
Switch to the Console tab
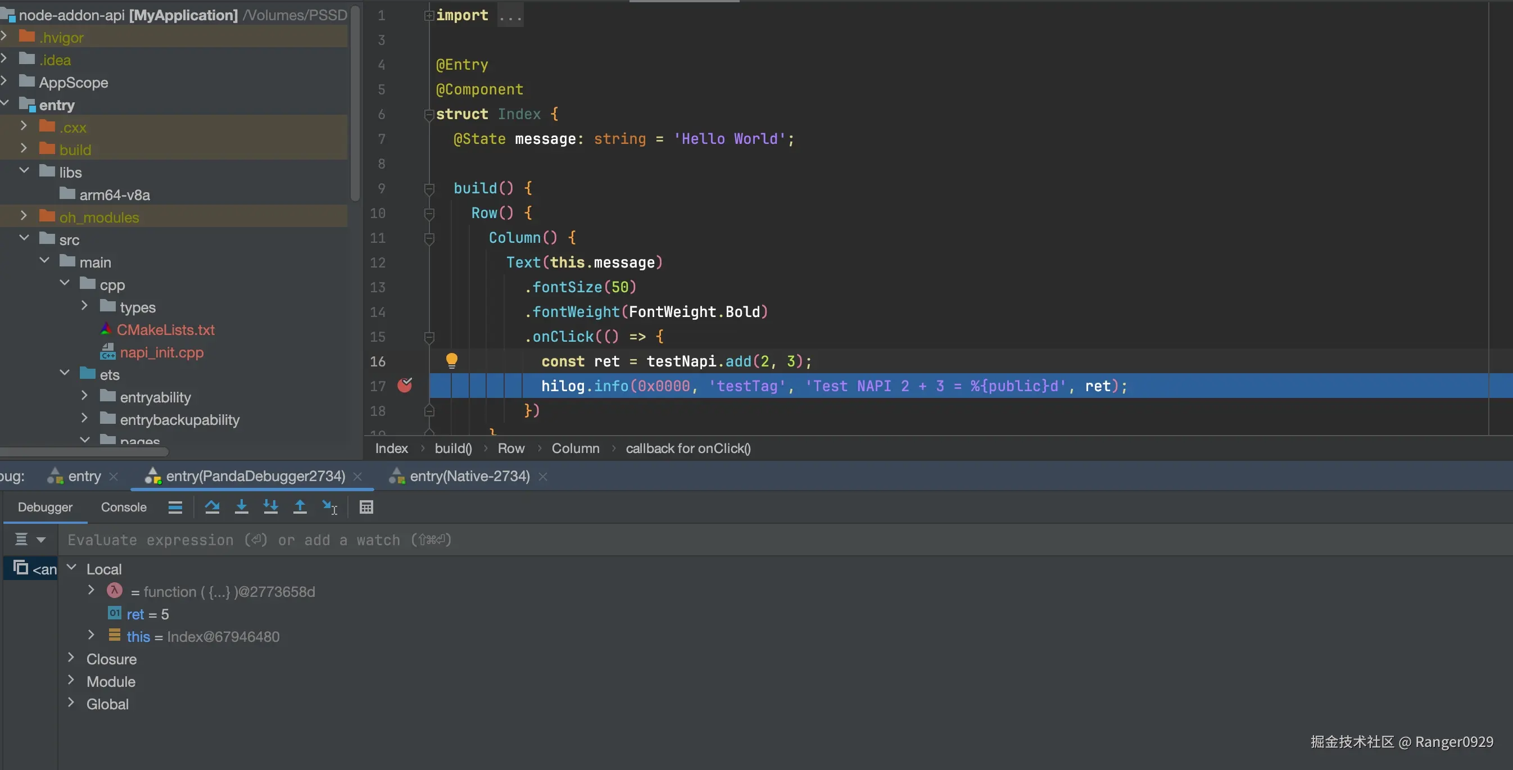pos(123,507)
